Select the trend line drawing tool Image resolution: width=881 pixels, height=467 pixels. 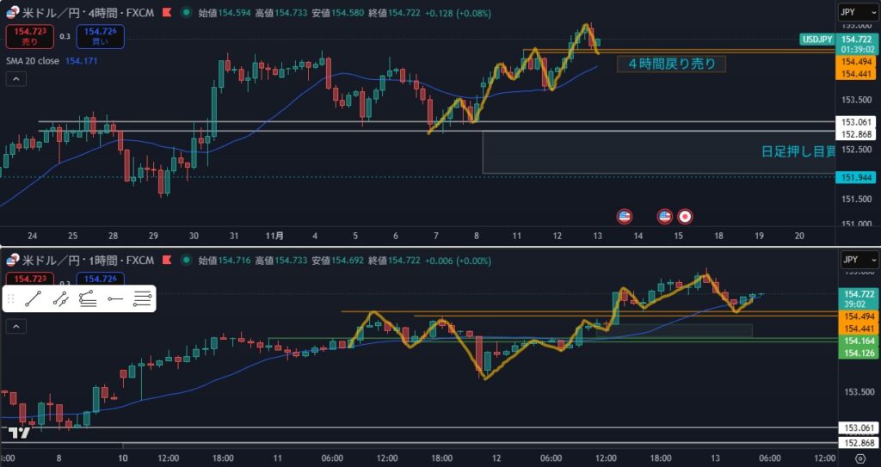pos(34,298)
